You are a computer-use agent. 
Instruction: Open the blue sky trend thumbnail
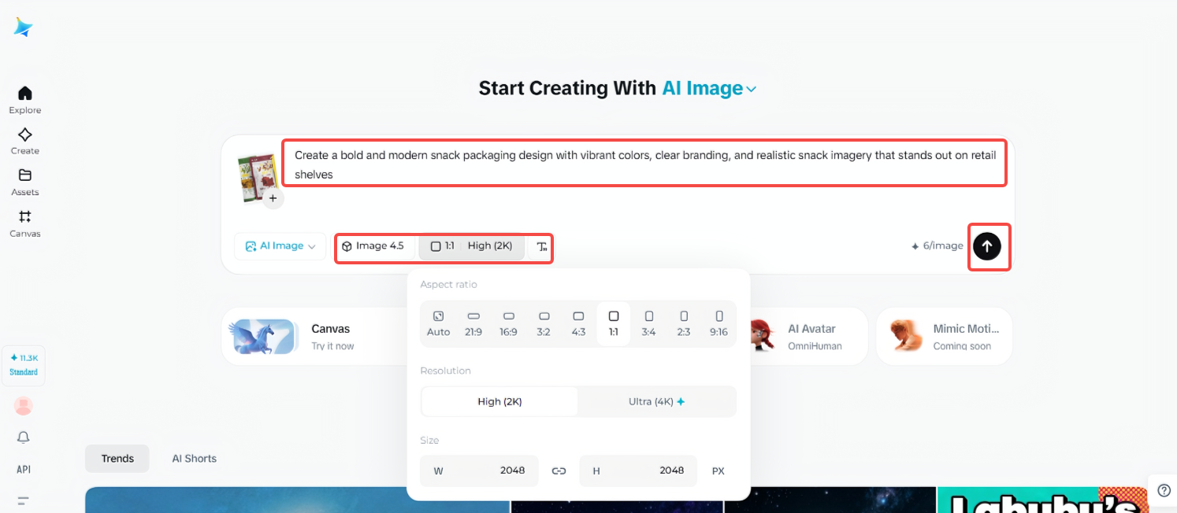297,500
